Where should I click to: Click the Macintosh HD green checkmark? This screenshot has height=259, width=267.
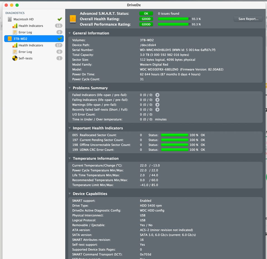pyautogui.click(x=60, y=19)
